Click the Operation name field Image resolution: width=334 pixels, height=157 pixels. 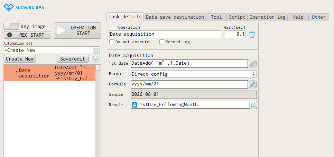pos(165,34)
